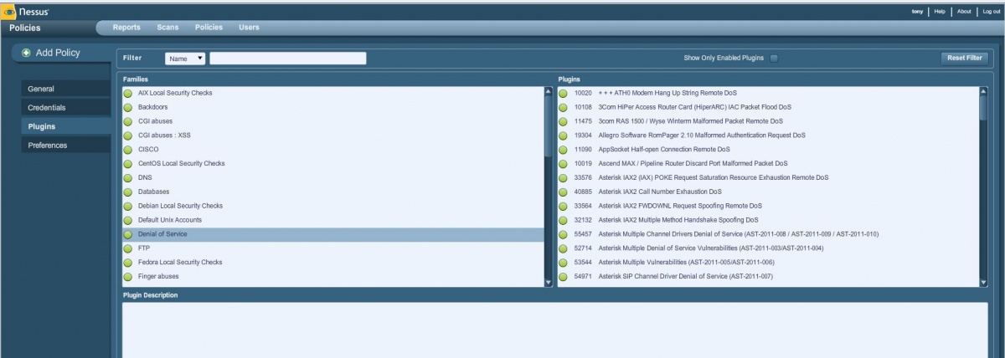Toggle the CISCO family green status dot

[x=128, y=151]
